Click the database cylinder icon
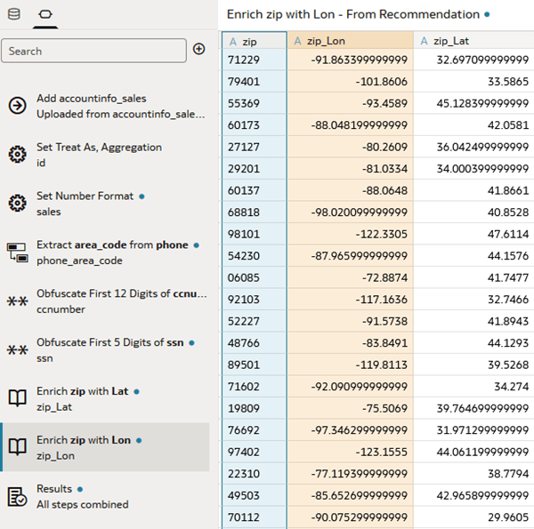Screen dimensions: 534x529 [14, 14]
